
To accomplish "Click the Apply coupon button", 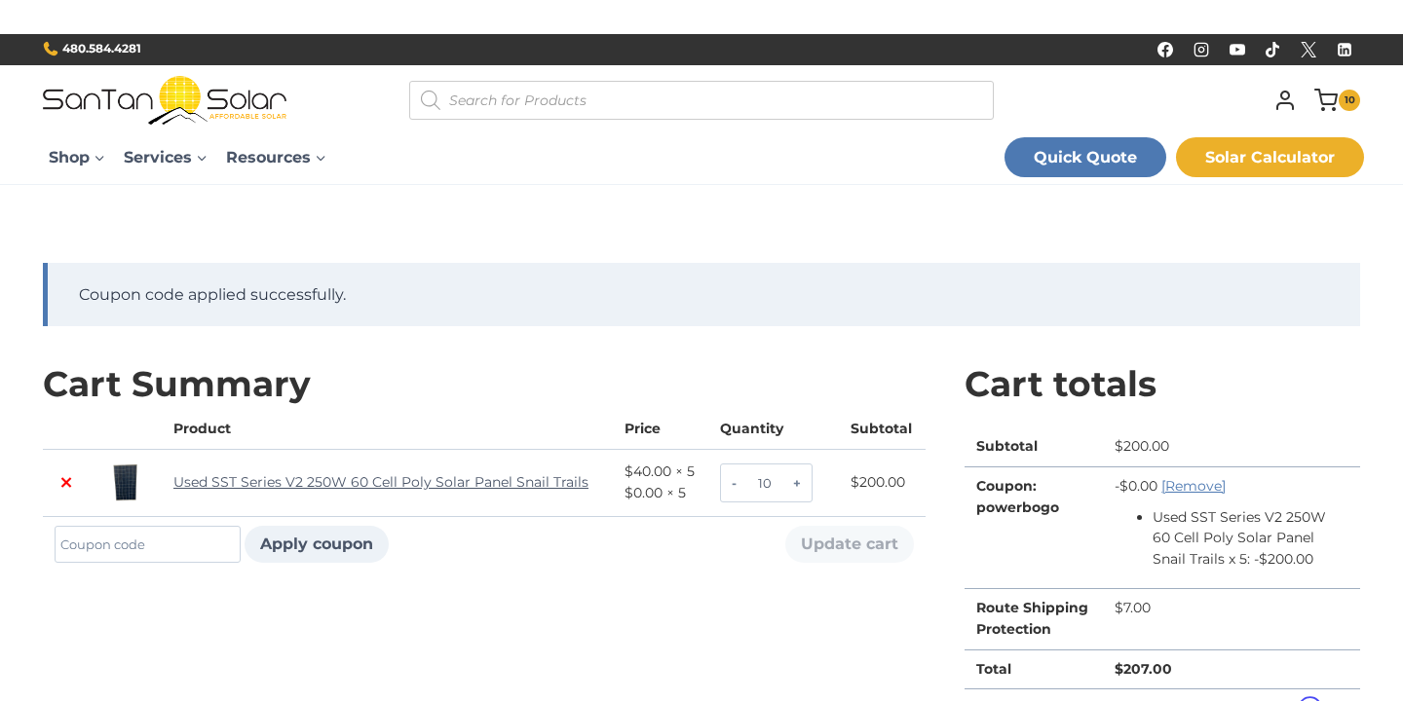I will 317,544.
